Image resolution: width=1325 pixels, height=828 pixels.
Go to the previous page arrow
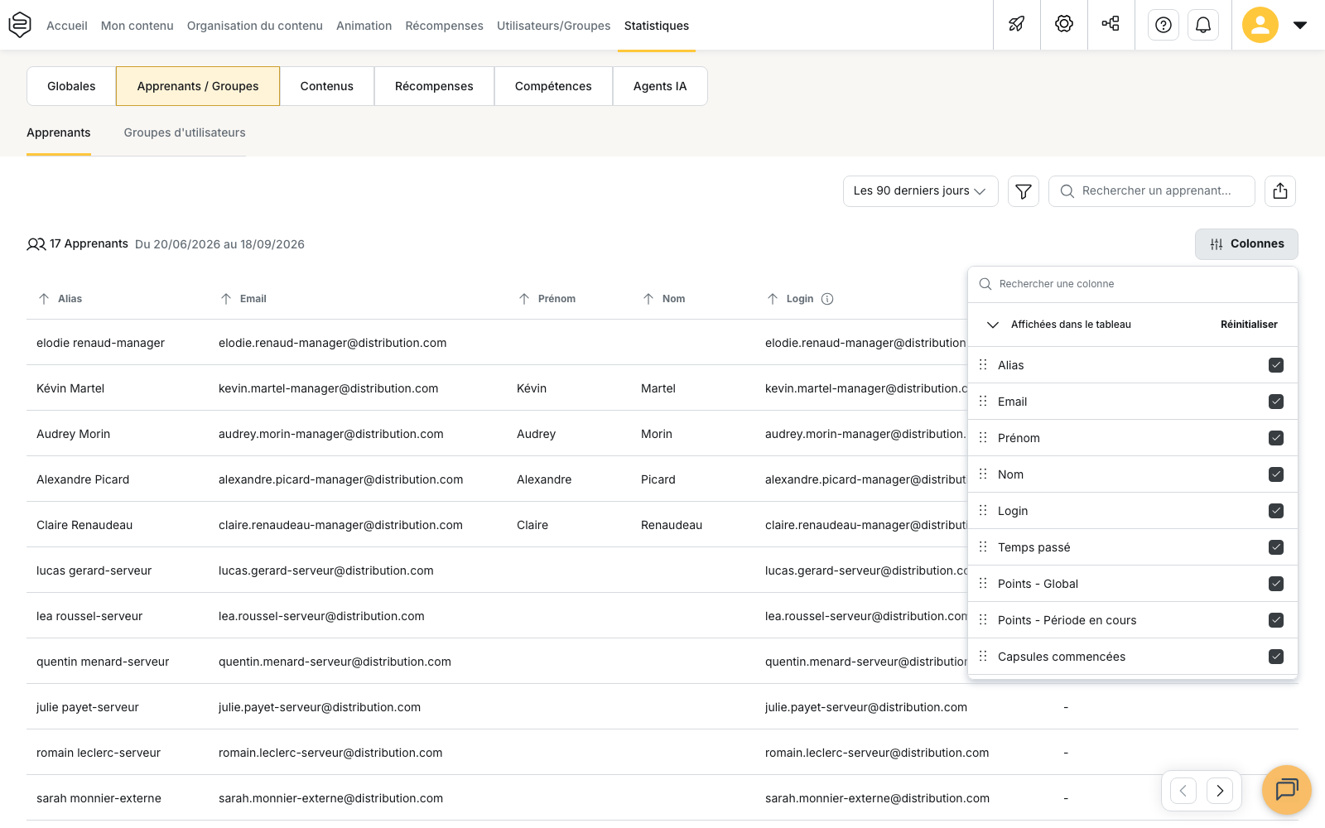1183,791
